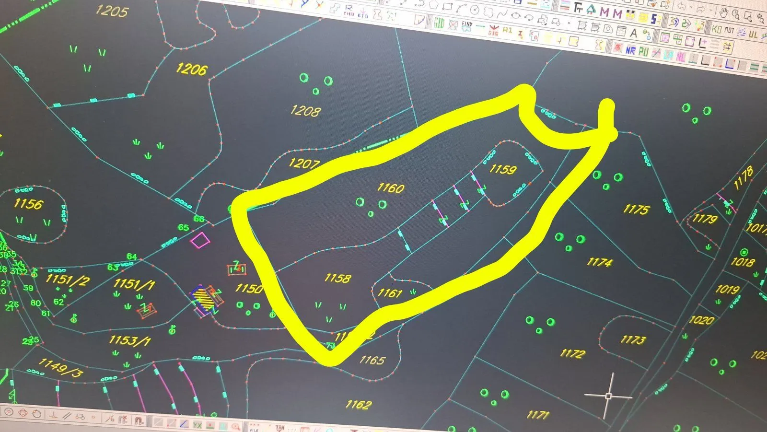Click the undo arrow button
767x432 pixels.
point(682,6)
